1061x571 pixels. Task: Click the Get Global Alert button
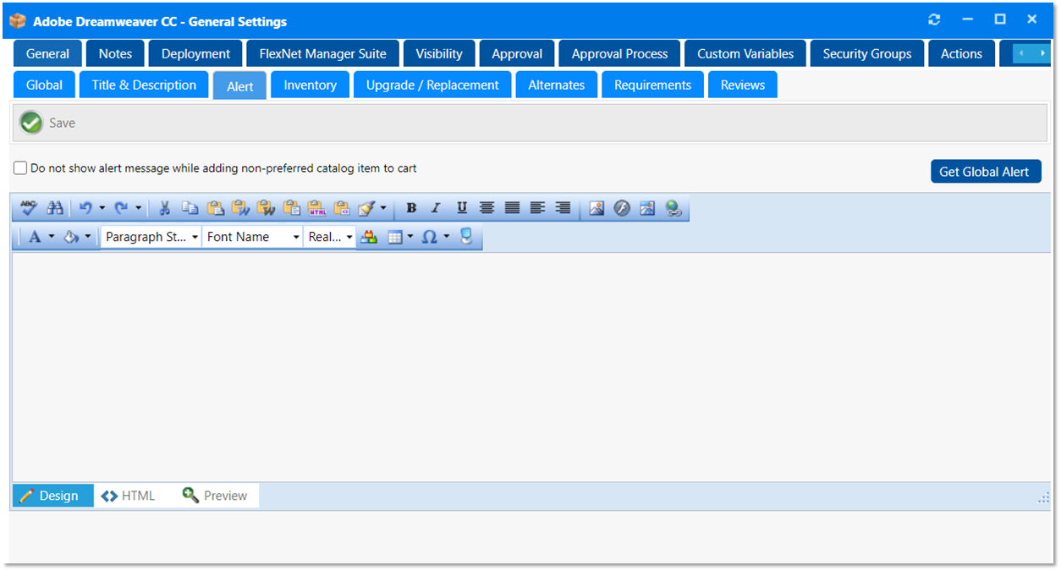[x=985, y=172]
